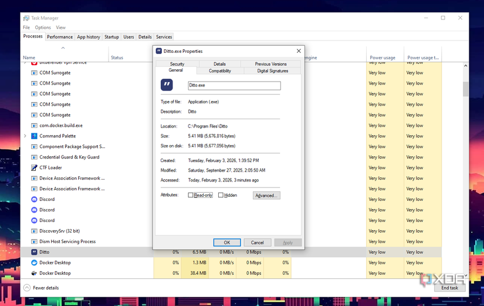Switch to the App history tab
Image resolution: width=484 pixels, height=306 pixels.
click(x=89, y=37)
